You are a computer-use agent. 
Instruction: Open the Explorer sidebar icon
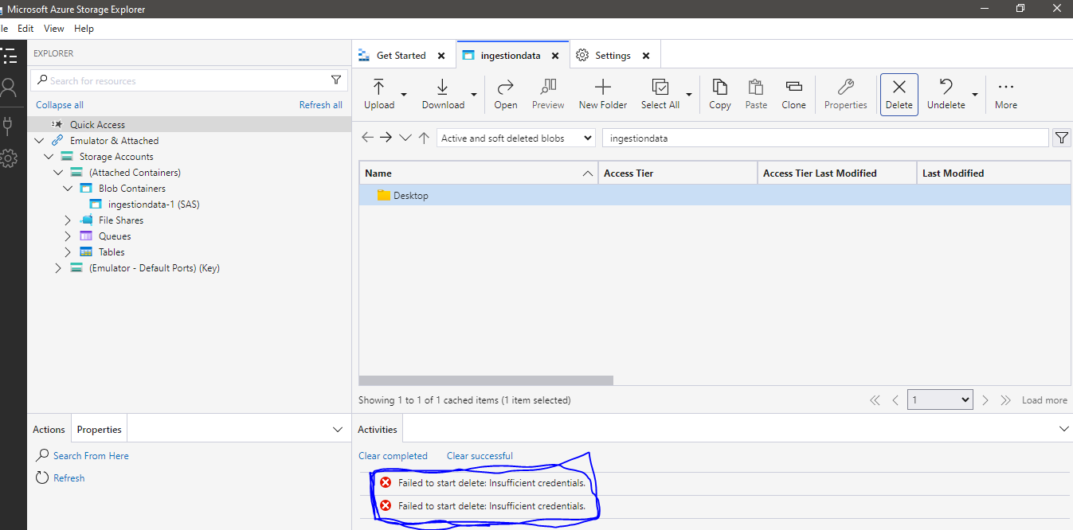[9, 57]
